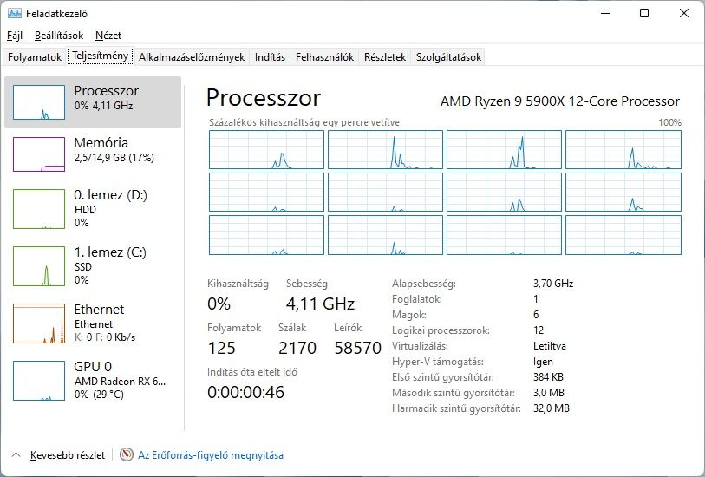Image resolution: width=705 pixels, height=477 pixels.
Task: Open the Nézet menu
Action: (108, 36)
